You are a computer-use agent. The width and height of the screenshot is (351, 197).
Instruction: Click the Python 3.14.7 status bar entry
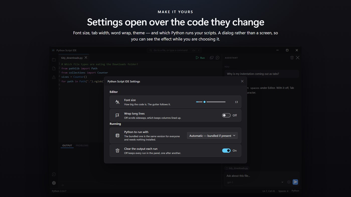coord(59,191)
